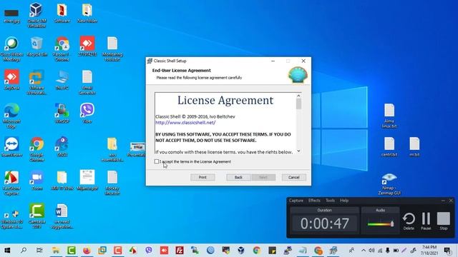The height and width of the screenshot is (257, 458).
Task: Select the Windows 10 Update Assistant icon
Action: 11,218
